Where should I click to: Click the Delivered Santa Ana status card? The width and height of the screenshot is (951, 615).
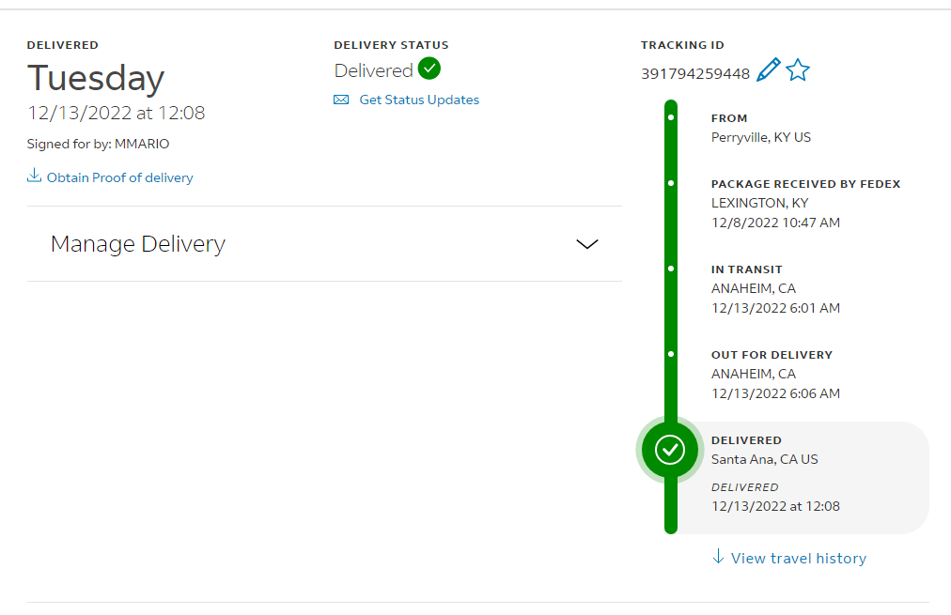801,478
